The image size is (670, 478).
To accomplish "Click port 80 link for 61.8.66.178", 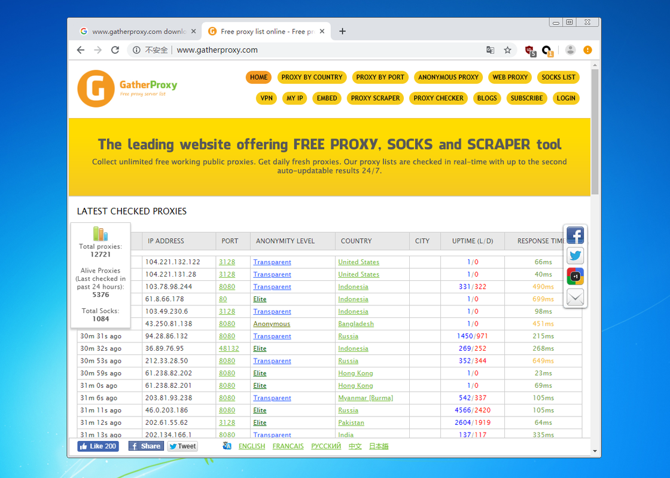I will [223, 299].
